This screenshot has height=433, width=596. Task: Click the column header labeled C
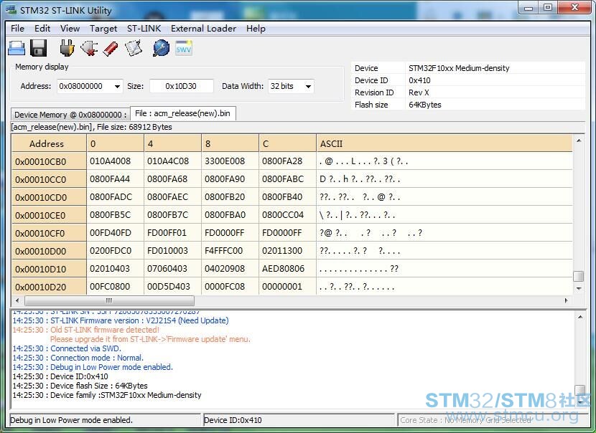pyautogui.click(x=288, y=143)
